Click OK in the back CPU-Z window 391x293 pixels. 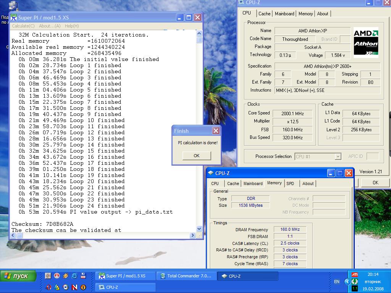point(375,183)
